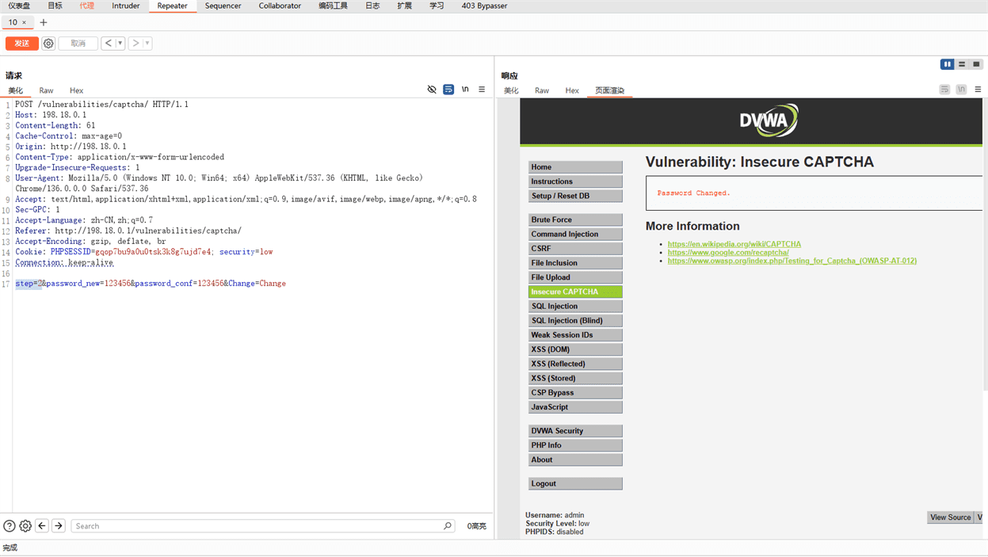Screen dimensions: 988x557
Task: Expand back history dropdown arrow
Action: [x=120, y=44]
